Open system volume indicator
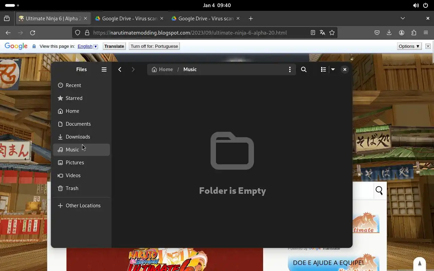 point(416,5)
